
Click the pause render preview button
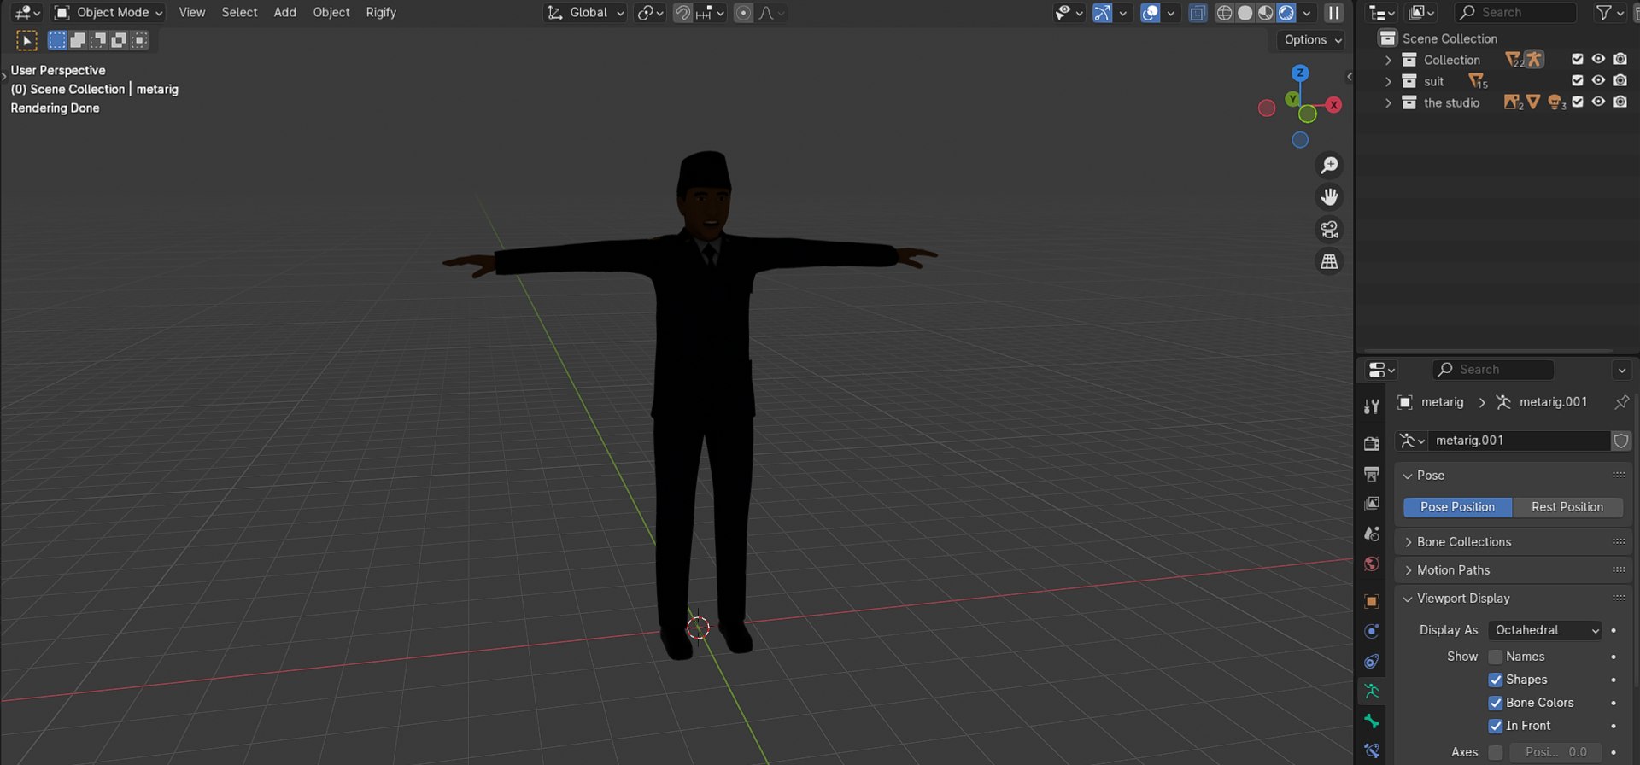1333,12
